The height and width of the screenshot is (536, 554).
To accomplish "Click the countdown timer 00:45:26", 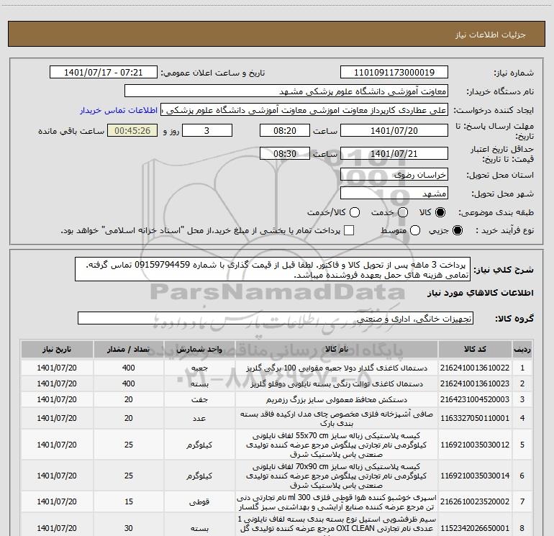I will click(x=132, y=130).
